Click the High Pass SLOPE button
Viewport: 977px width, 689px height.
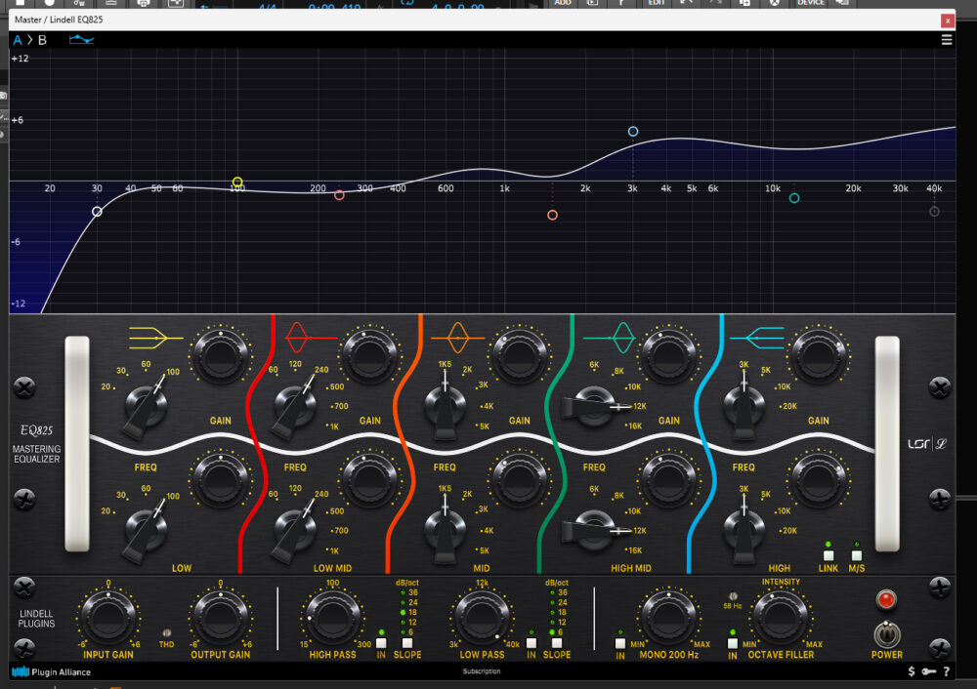pyautogui.click(x=407, y=643)
